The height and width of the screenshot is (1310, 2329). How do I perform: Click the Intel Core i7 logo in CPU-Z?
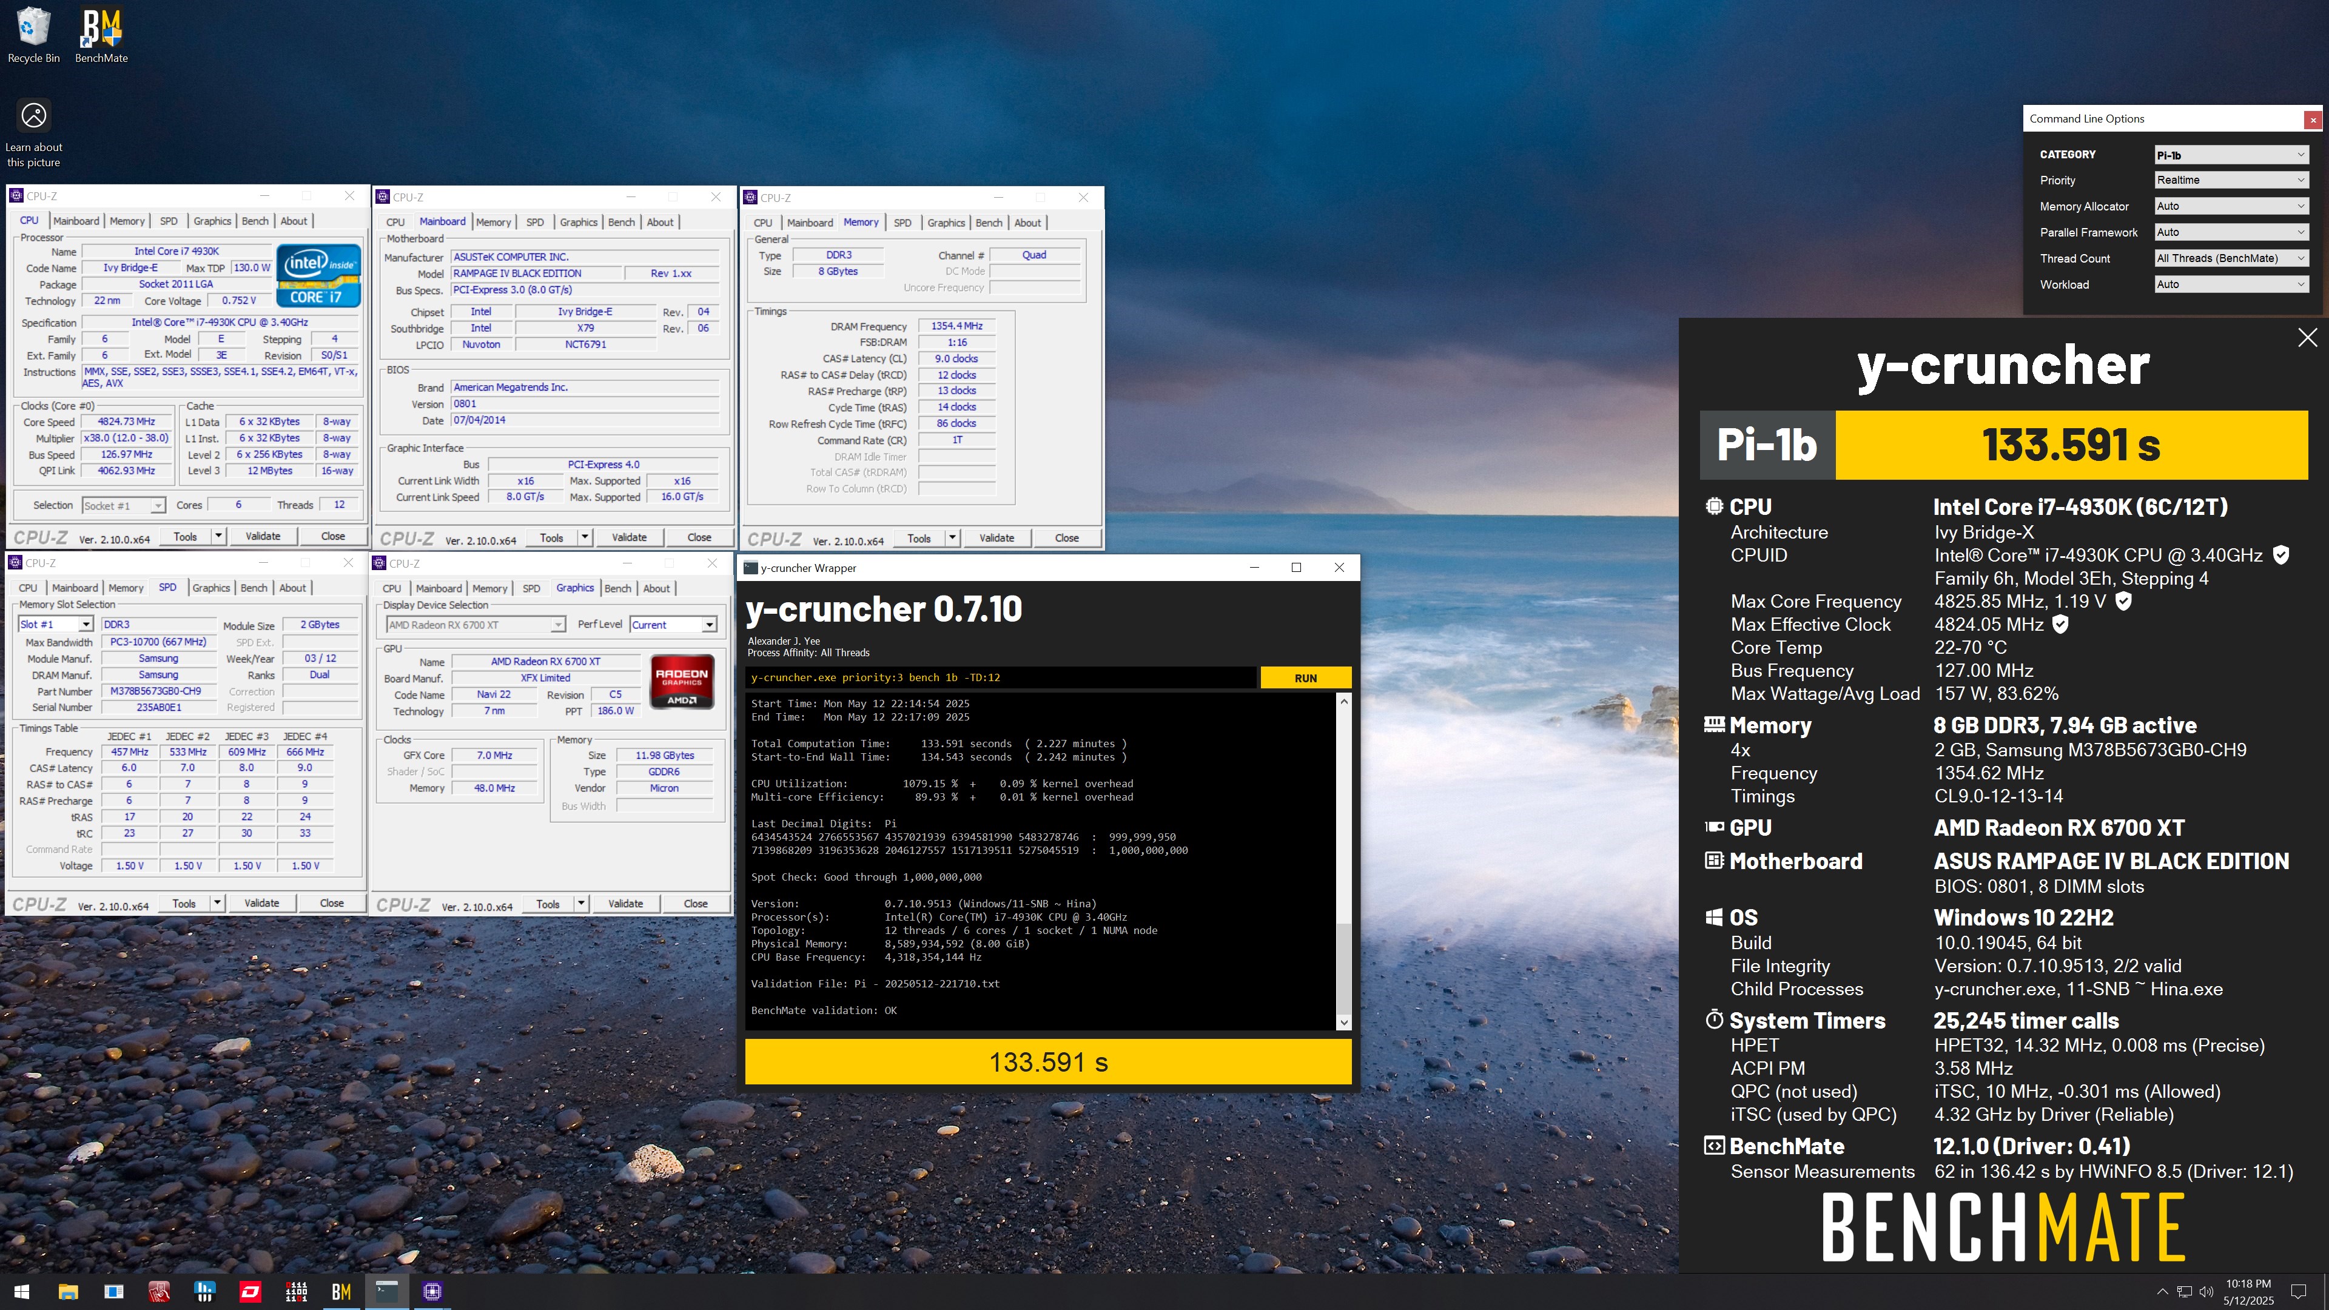coord(318,275)
